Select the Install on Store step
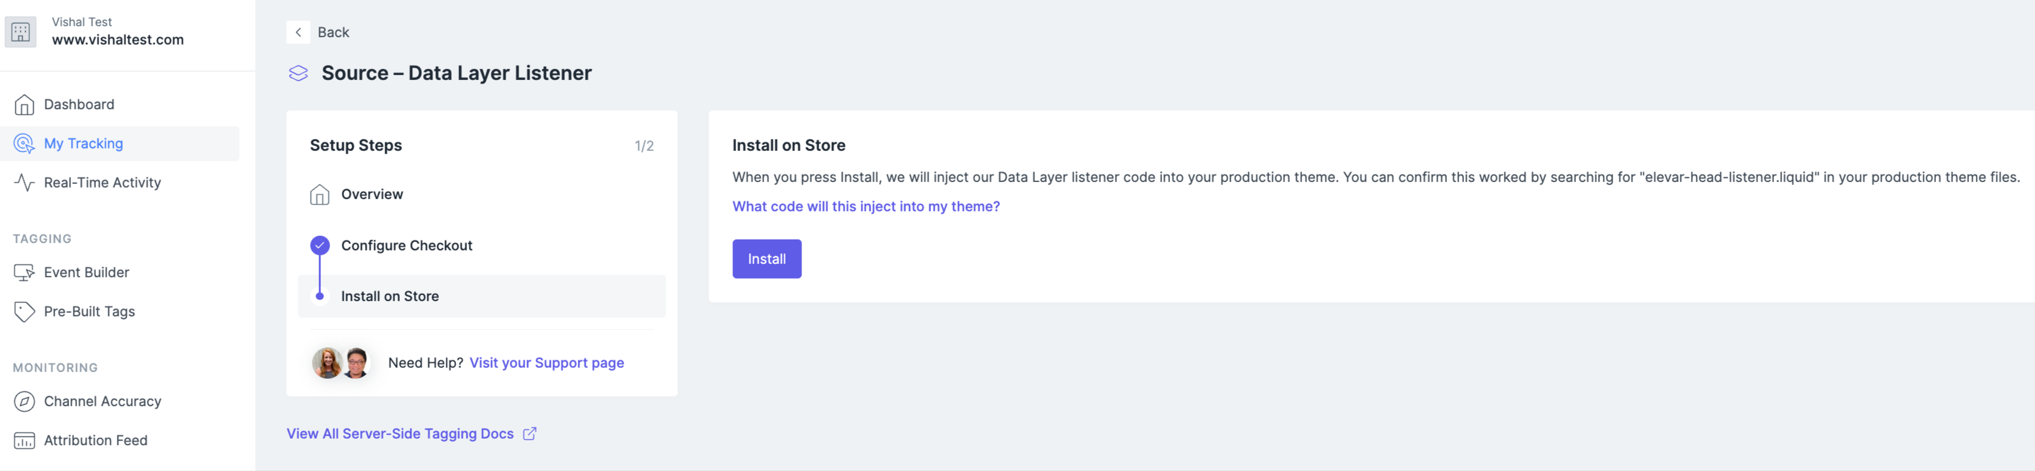The width and height of the screenshot is (2035, 471). tap(389, 297)
